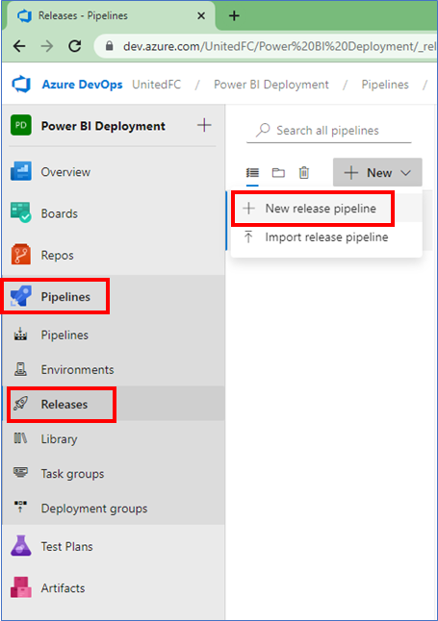438x621 pixels.
Task: Show deleted pipelines via trash icon
Action: [x=304, y=172]
